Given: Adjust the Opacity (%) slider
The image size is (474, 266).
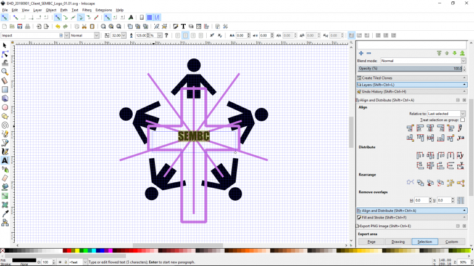Looking at the screenshot, I should click(x=410, y=68).
